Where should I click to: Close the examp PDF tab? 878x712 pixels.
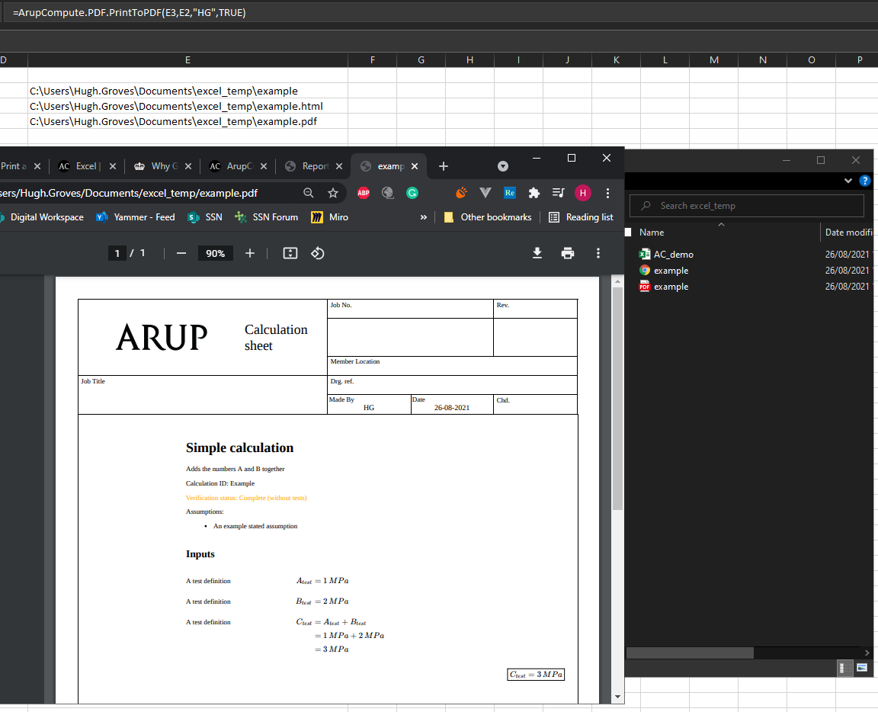point(415,166)
